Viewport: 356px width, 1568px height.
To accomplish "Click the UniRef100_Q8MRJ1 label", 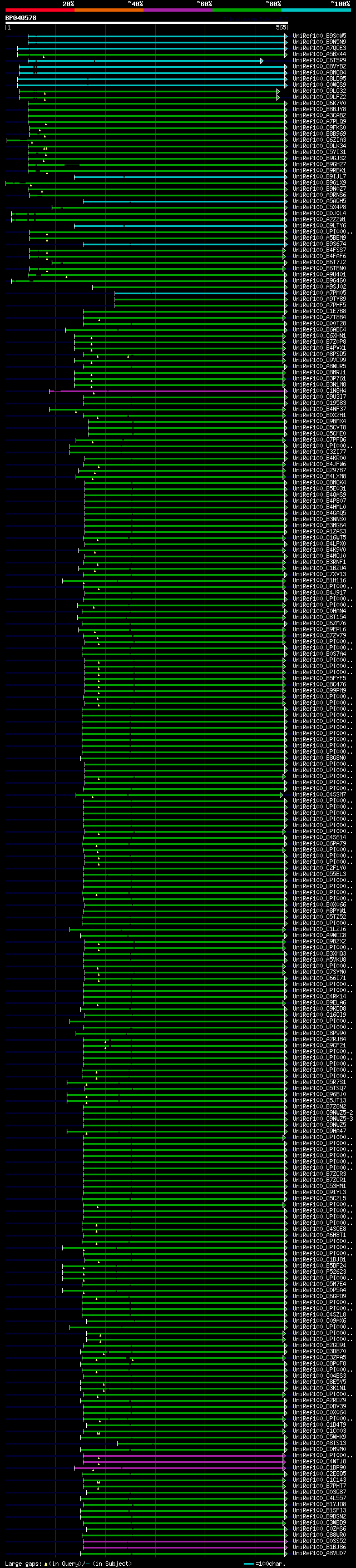I will [319, 373].
